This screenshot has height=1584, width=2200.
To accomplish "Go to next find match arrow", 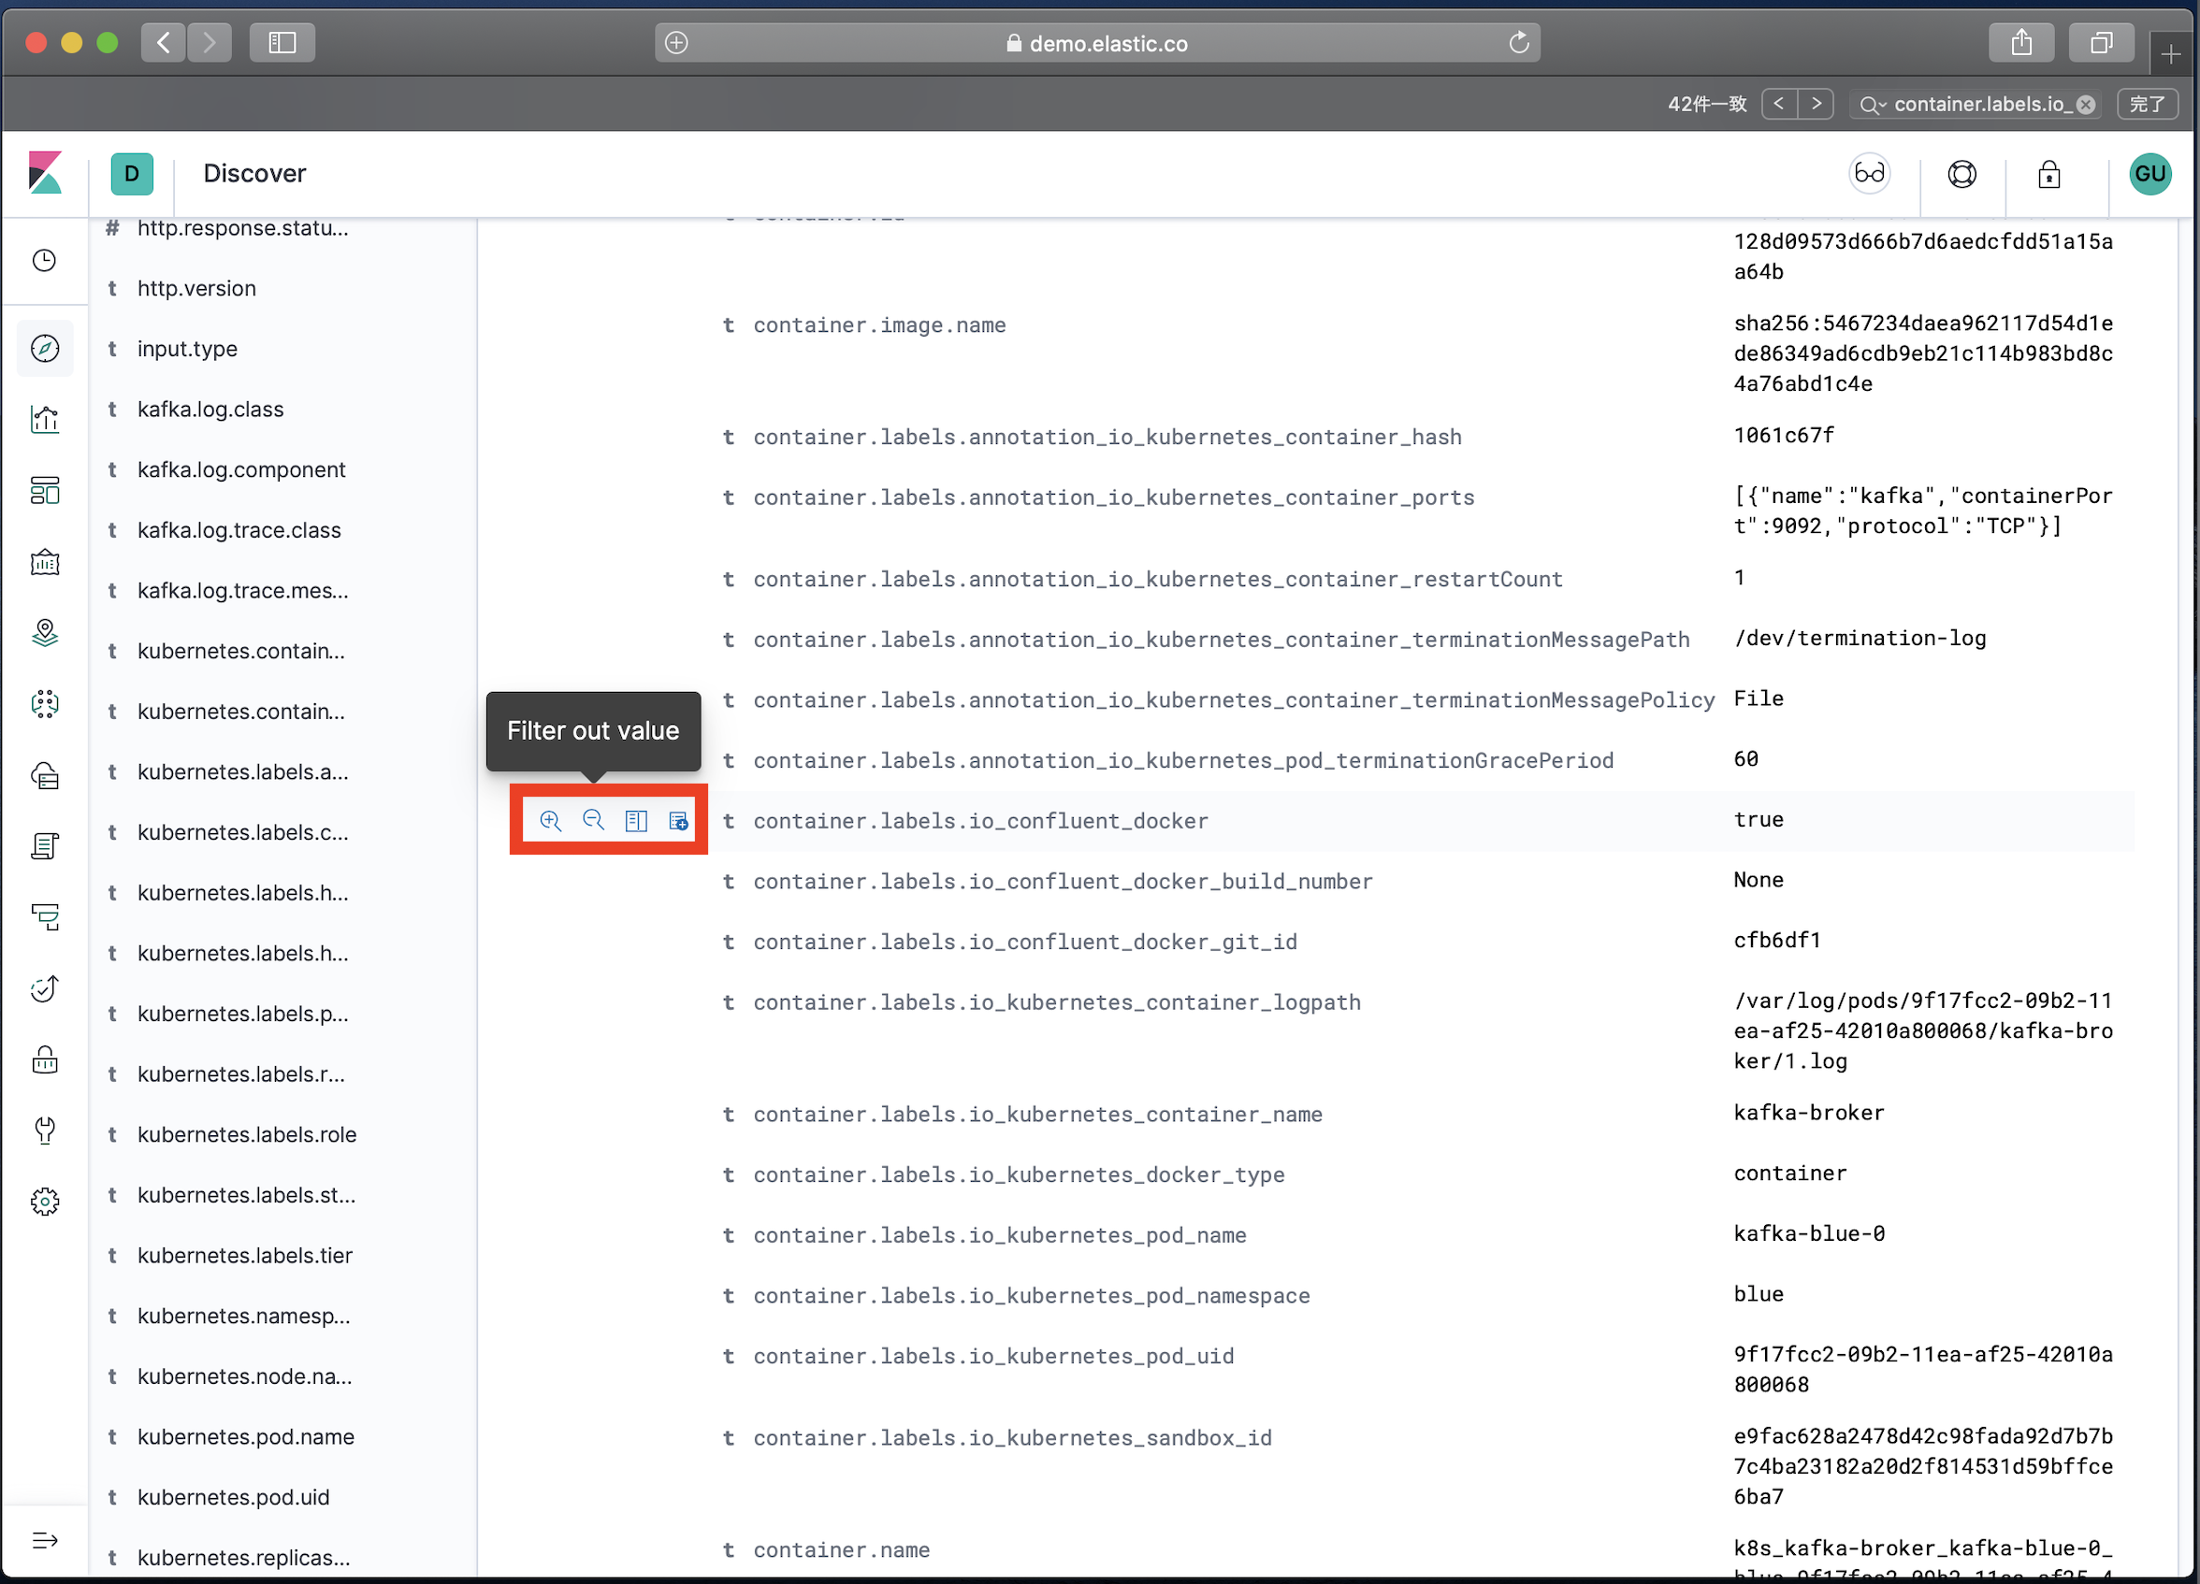I will (x=1816, y=104).
